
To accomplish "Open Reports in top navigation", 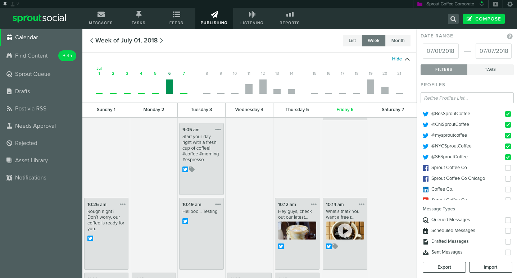I will click(290, 18).
